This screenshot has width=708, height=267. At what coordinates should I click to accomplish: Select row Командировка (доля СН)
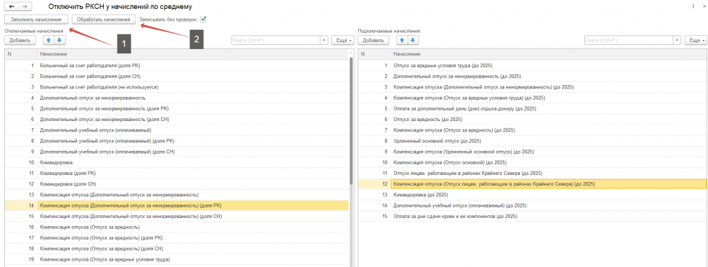pos(177,184)
